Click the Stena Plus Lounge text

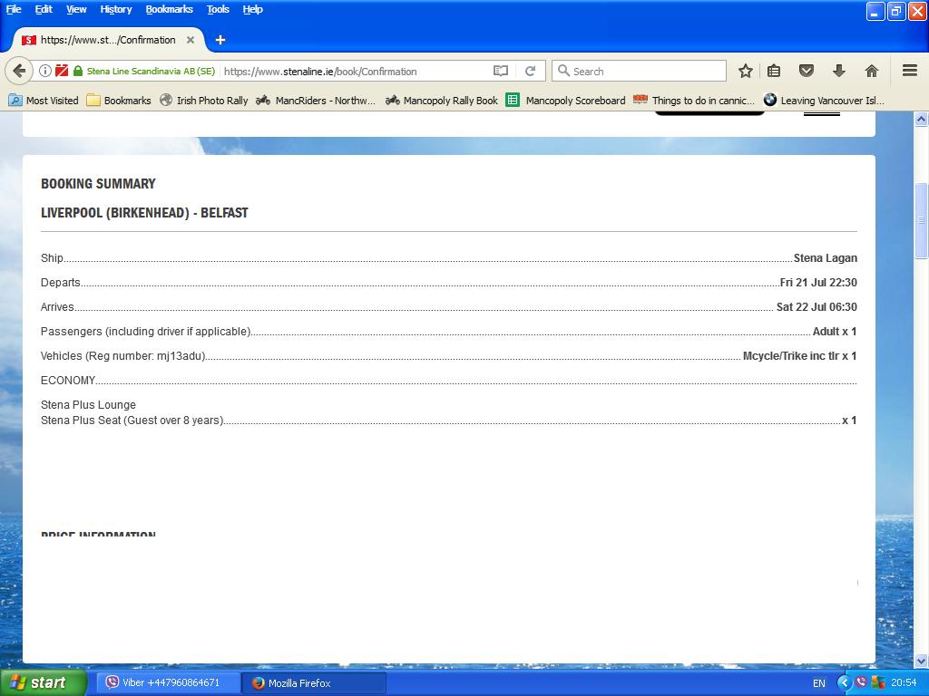tap(88, 405)
